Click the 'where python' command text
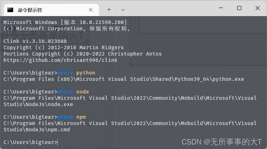The height and width of the screenshot is (149, 267). (x=76, y=73)
